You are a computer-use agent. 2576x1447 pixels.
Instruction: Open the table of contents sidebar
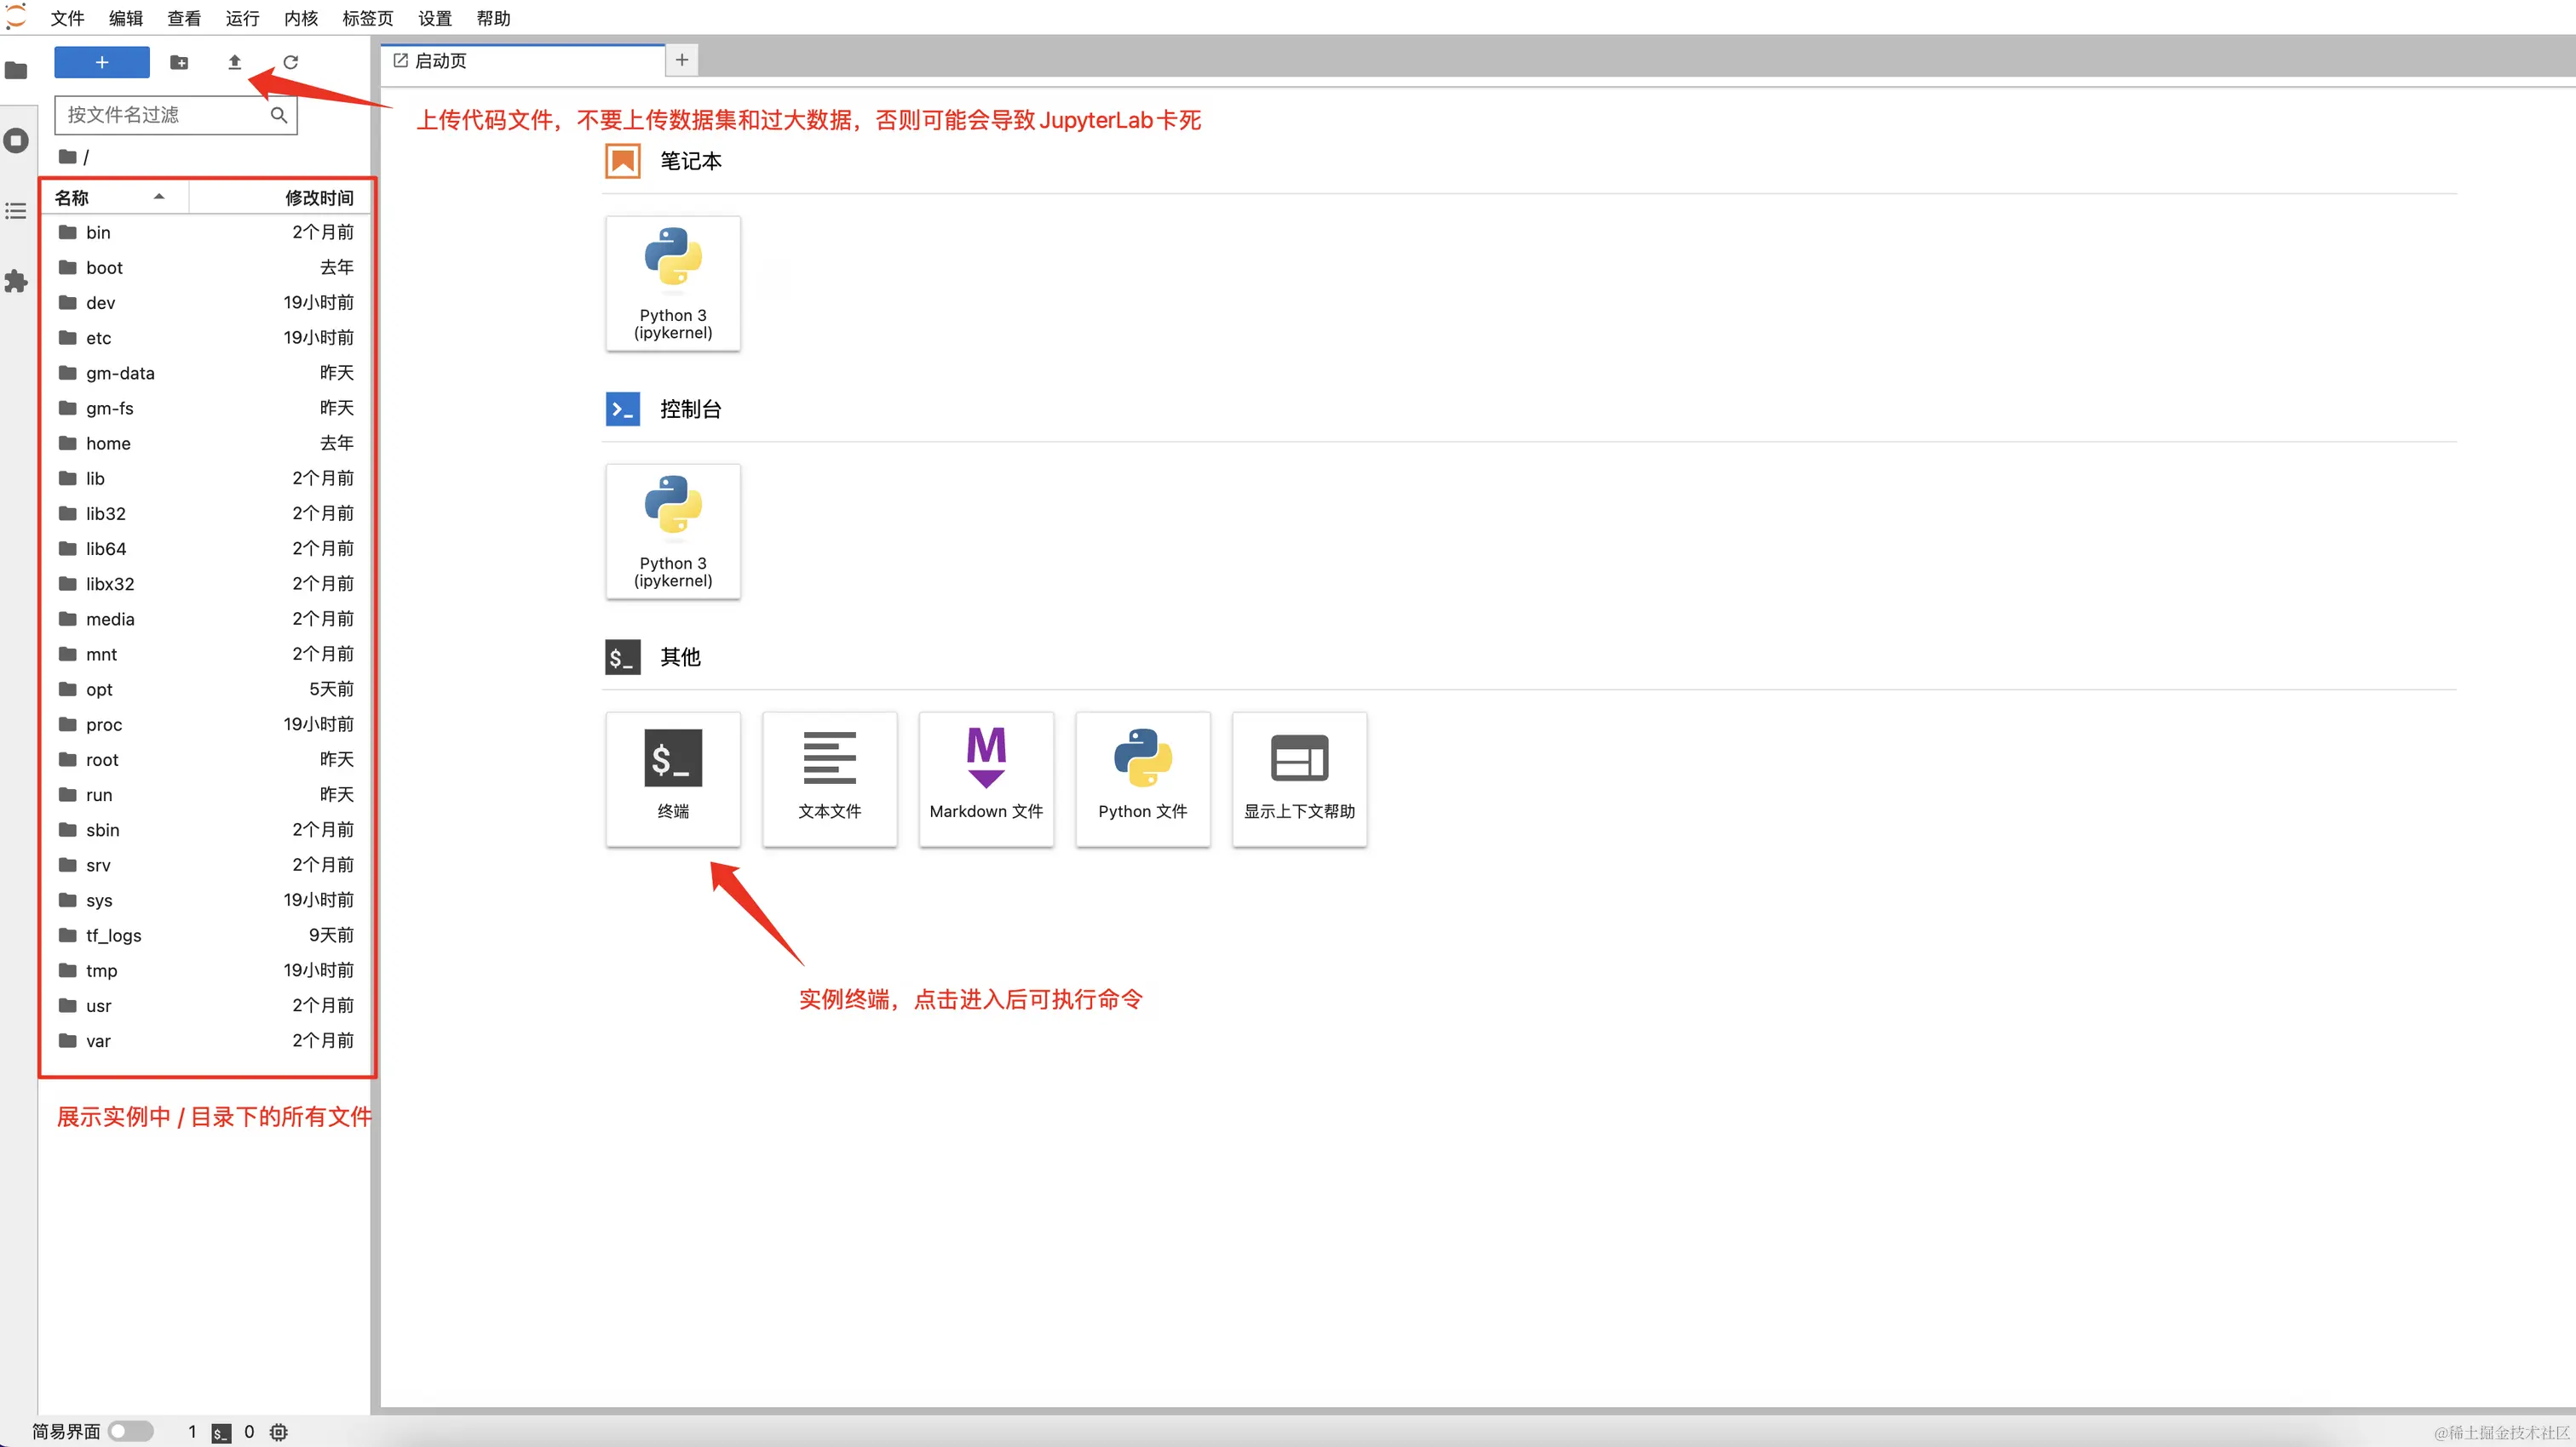pos(16,211)
